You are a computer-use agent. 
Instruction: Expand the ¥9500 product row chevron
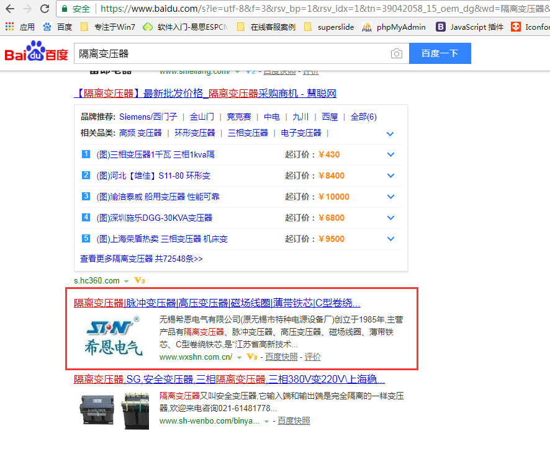pos(390,239)
